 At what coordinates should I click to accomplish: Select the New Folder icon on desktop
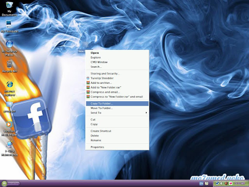pyautogui.click(x=85, y=47)
